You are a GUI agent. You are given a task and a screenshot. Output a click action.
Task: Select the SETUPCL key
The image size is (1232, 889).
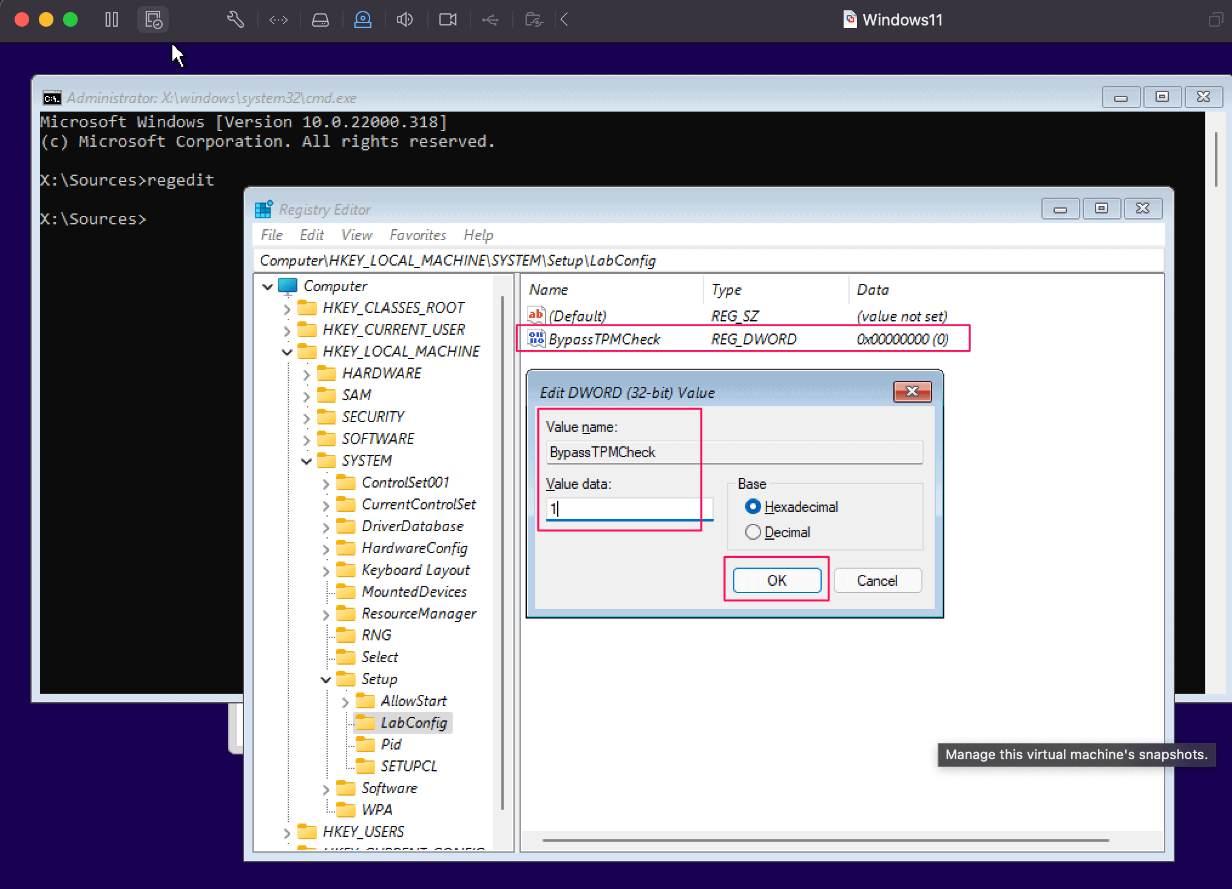408,766
